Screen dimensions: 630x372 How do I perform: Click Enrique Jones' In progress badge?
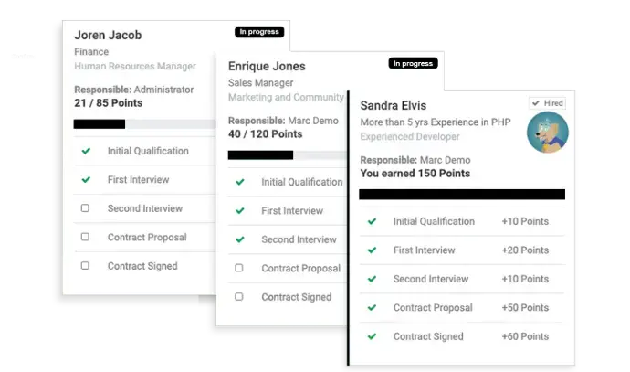click(414, 63)
